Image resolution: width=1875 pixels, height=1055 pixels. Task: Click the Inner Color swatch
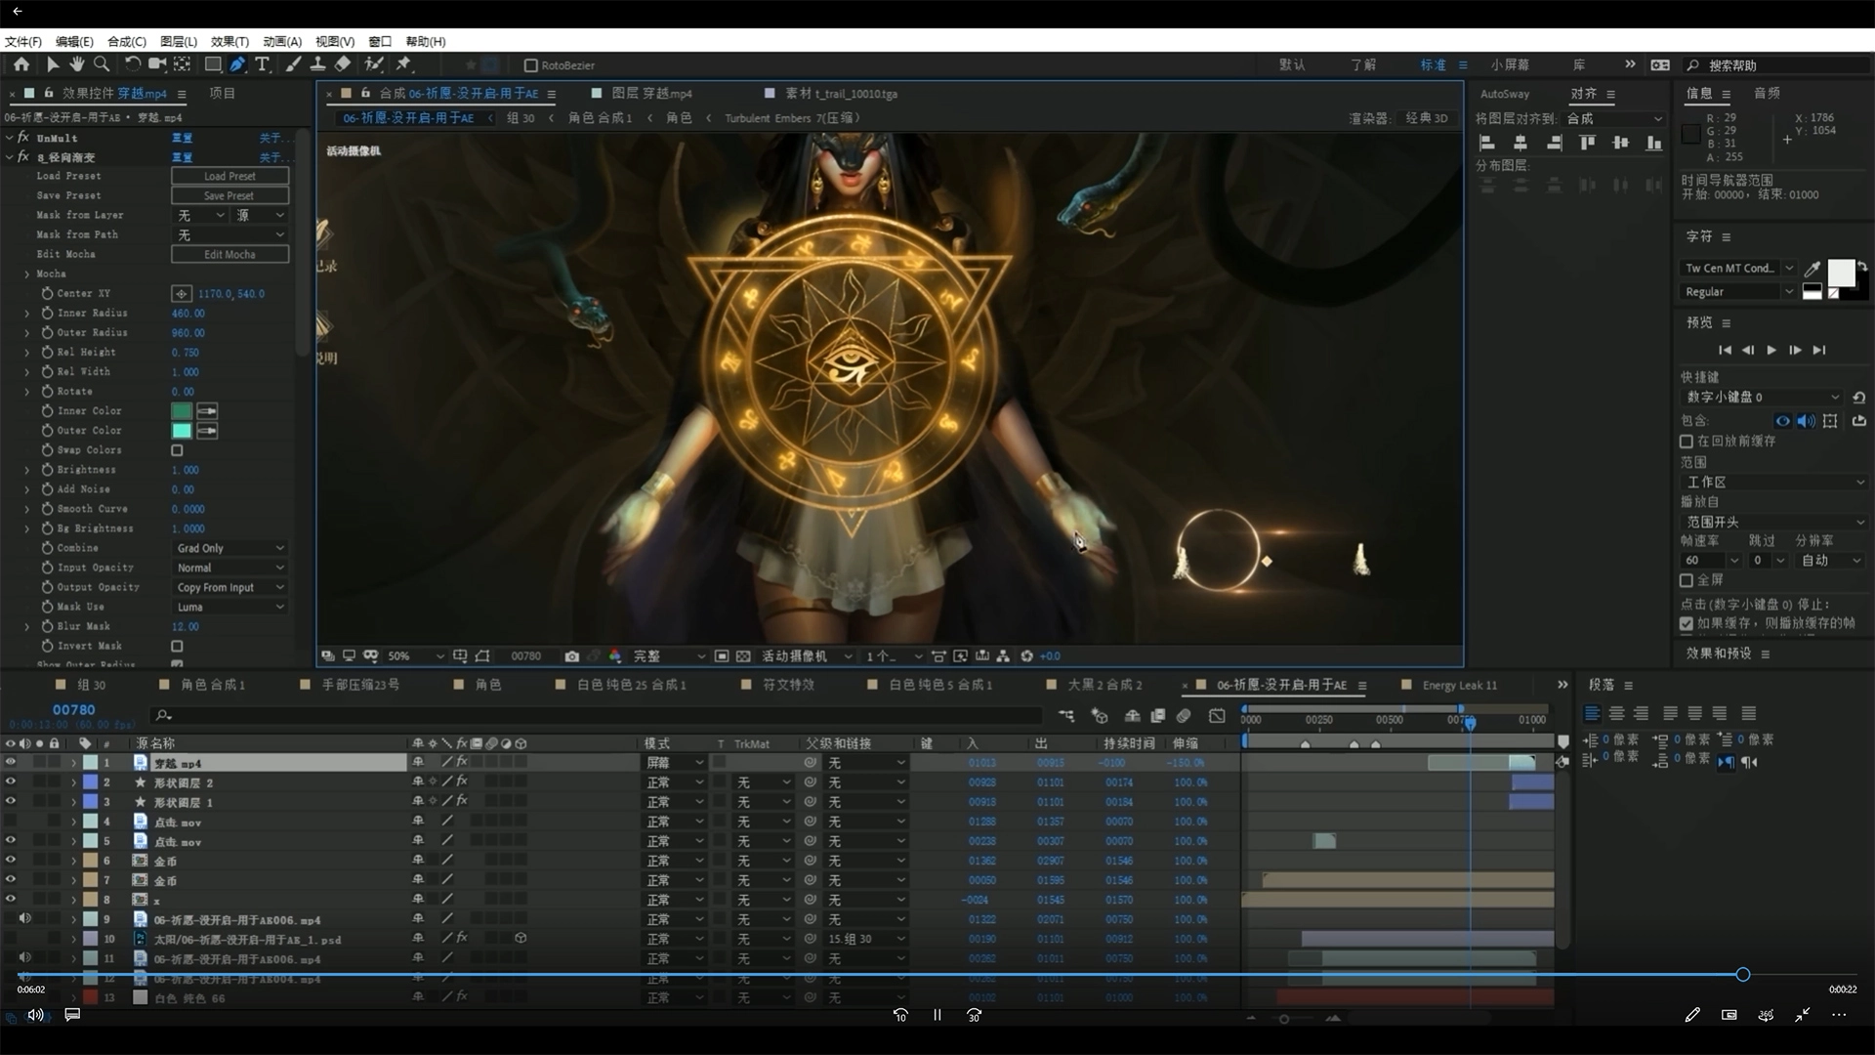(182, 411)
